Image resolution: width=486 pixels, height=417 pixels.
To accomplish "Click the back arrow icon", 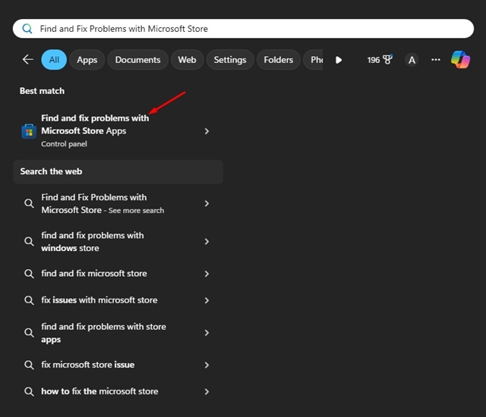I will 28,59.
